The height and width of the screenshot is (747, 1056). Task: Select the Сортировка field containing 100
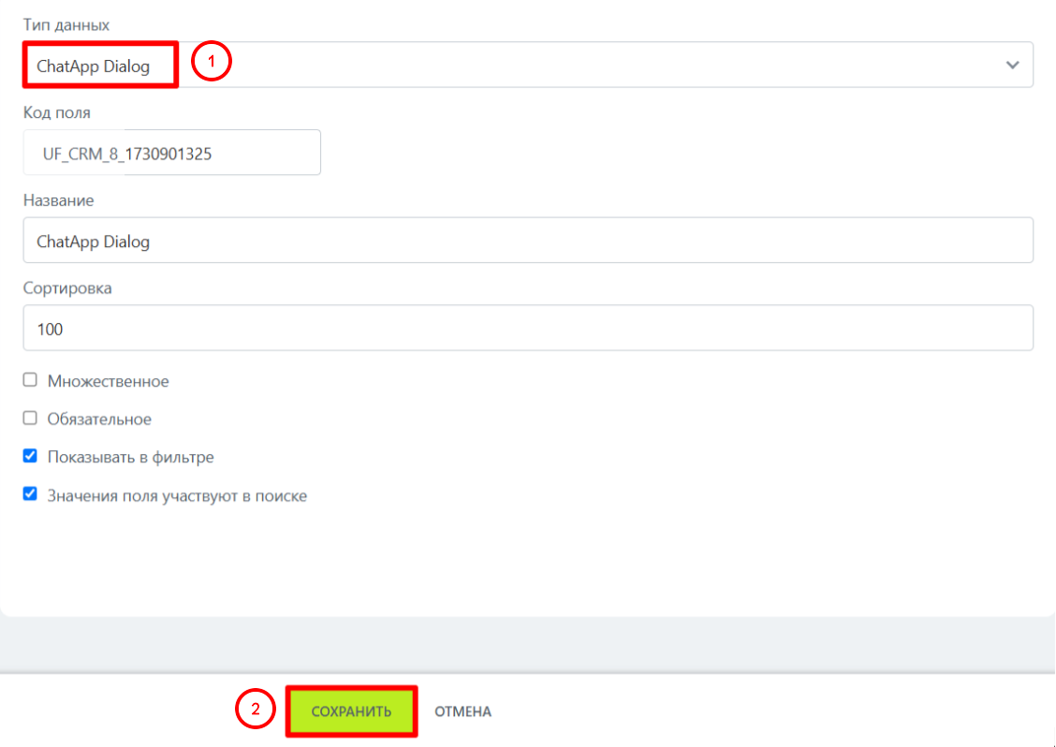[x=527, y=329]
